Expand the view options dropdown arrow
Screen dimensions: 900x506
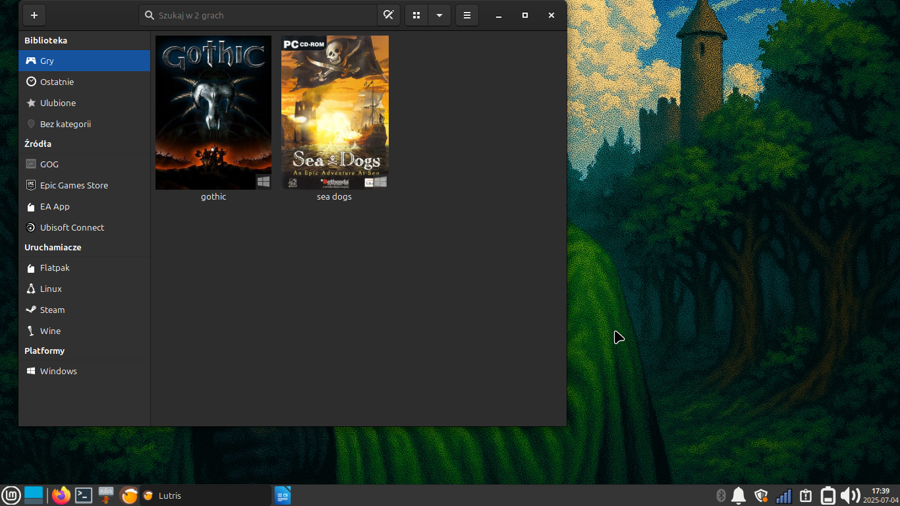point(439,15)
